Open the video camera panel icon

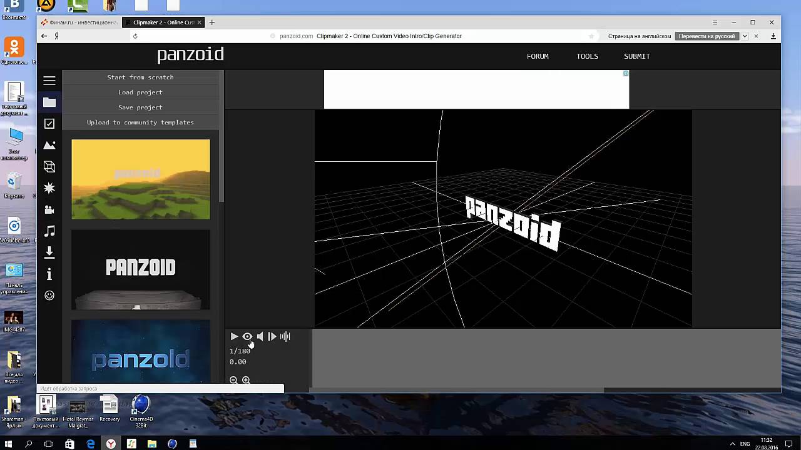(x=49, y=209)
